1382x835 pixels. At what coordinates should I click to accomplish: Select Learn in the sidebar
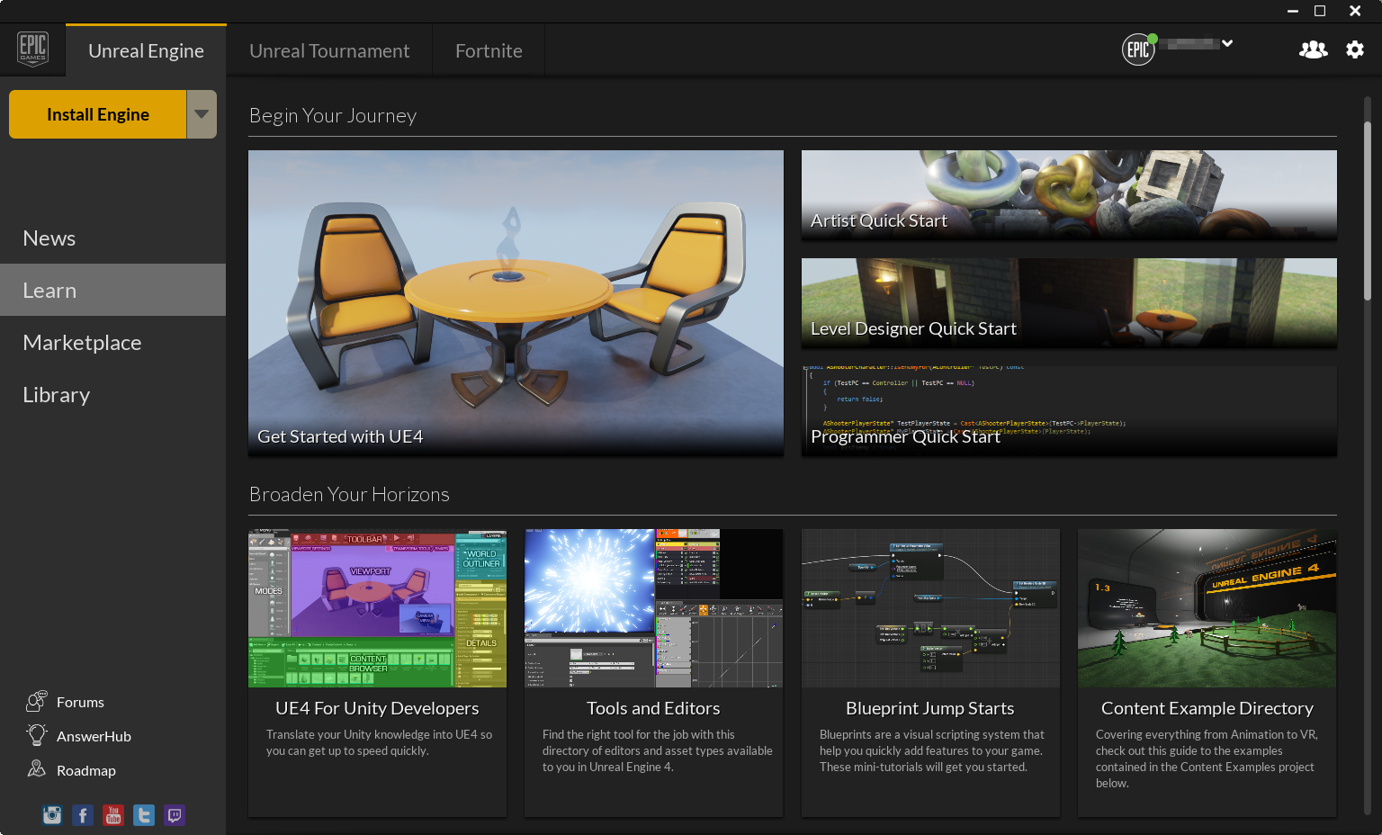(x=112, y=290)
